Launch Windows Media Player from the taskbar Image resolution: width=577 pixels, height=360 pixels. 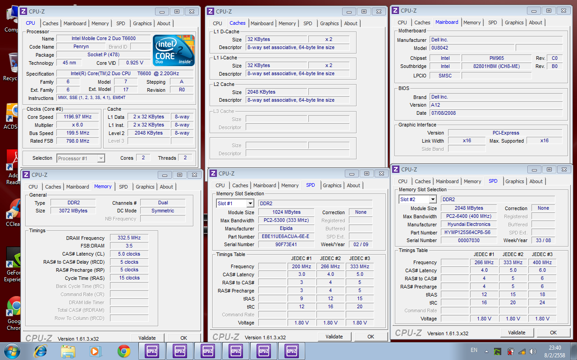[x=95, y=351]
